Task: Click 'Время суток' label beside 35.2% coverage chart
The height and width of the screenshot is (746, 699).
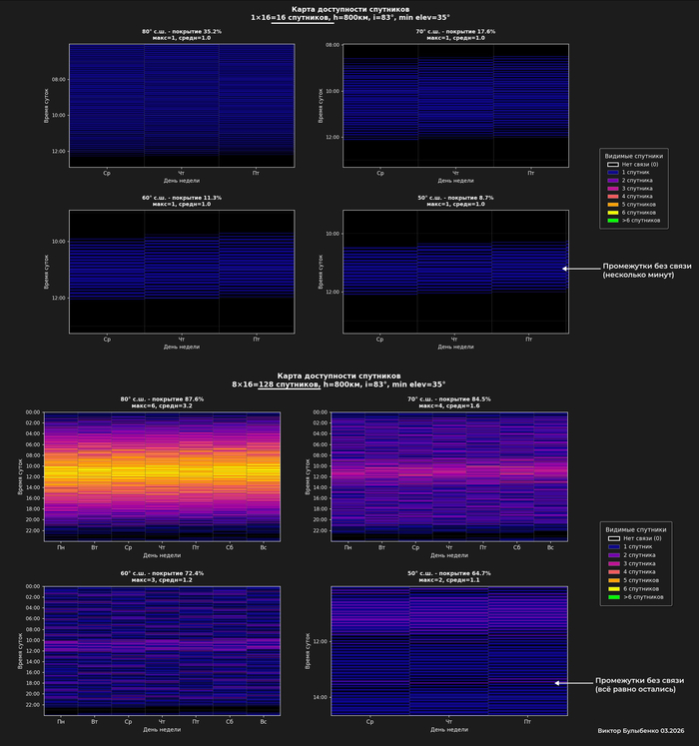Action: coord(46,106)
